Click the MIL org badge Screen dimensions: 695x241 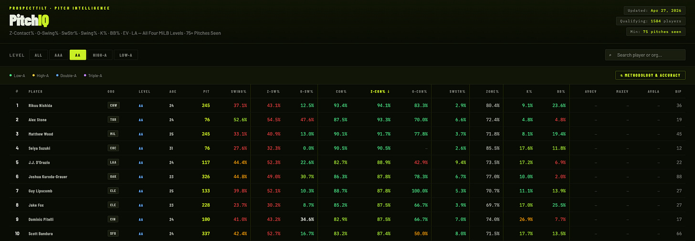113,134
